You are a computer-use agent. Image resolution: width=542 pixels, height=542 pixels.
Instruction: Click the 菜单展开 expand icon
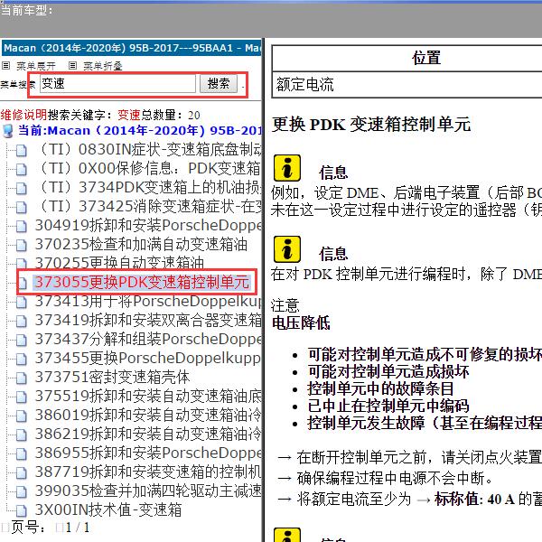point(6,65)
